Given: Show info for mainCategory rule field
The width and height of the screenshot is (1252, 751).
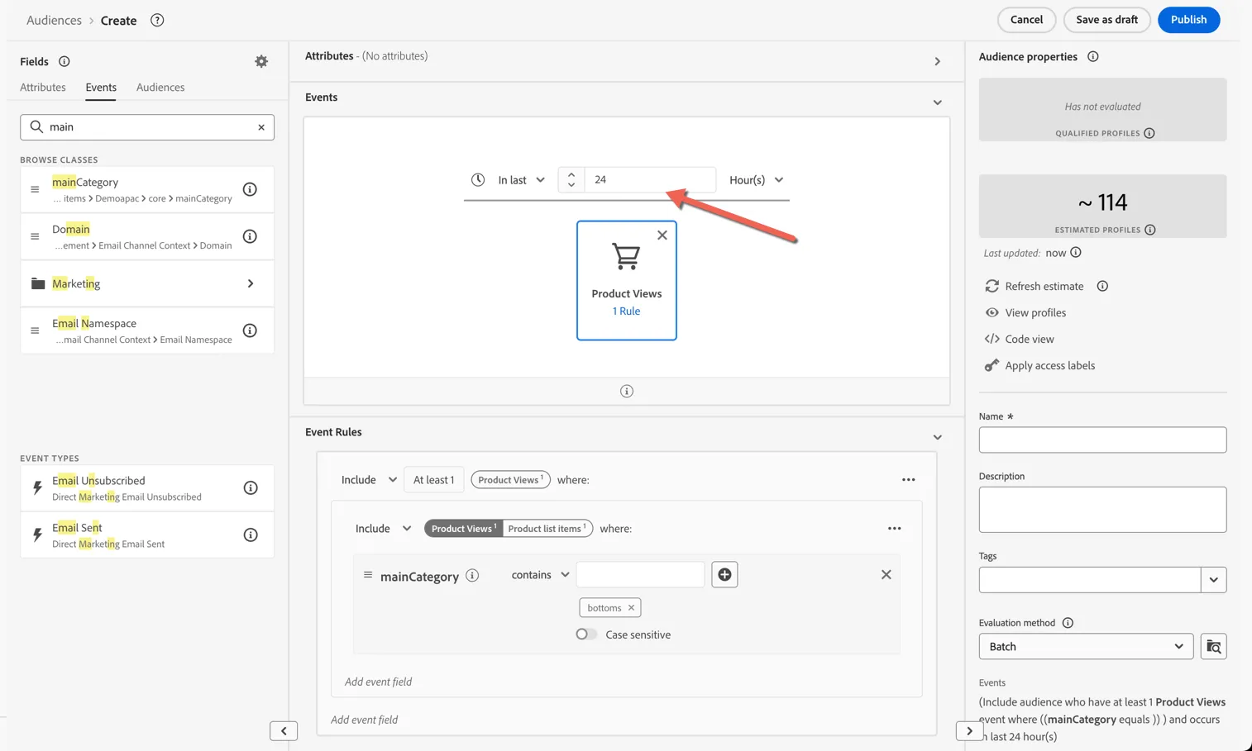Looking at the screenshot, I should (x=472, y=575).
